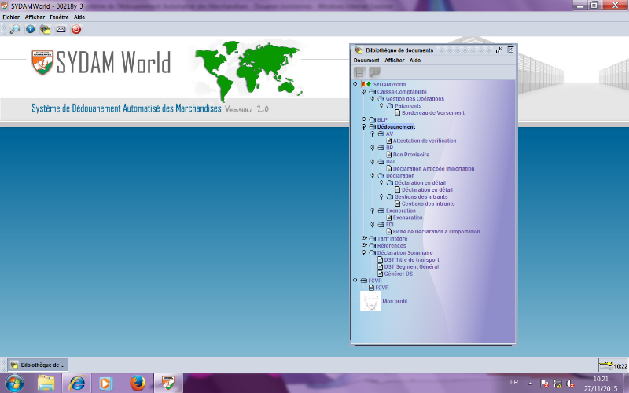Viewport: 629px width, 393px height.
Task: Click the red power logout icon
Action: tap(76, 29)
